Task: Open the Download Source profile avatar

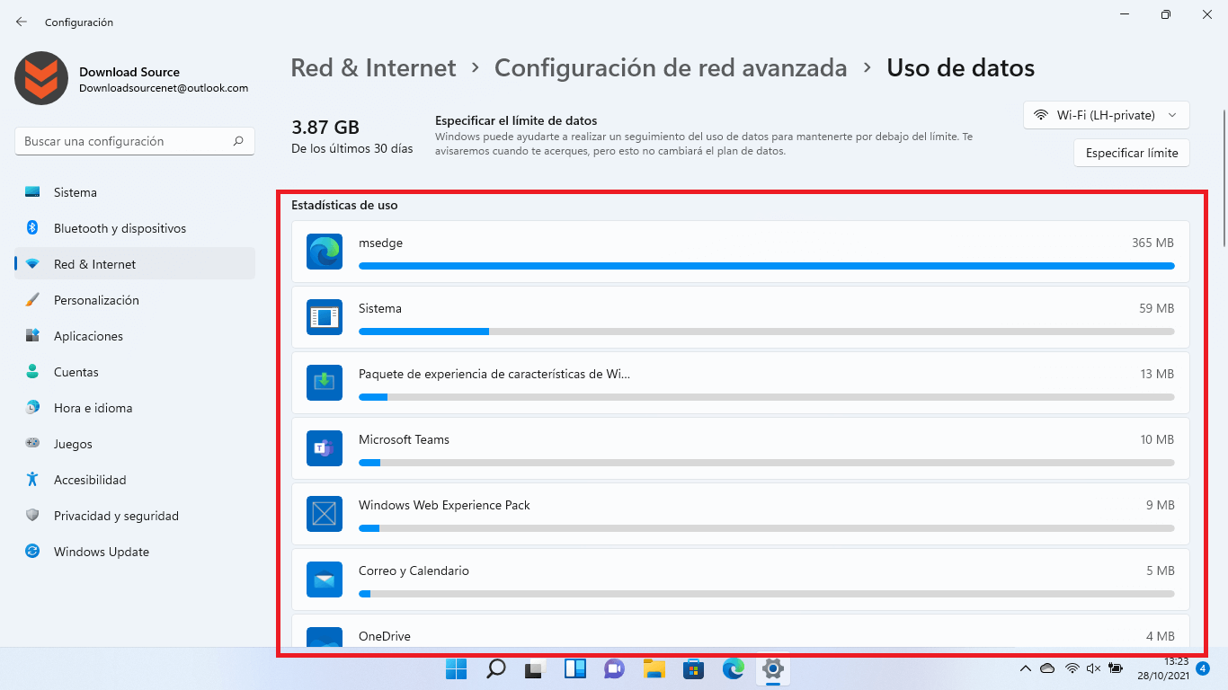Action: pos(41,78)
